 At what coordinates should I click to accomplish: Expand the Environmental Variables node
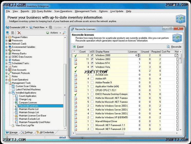6,47
